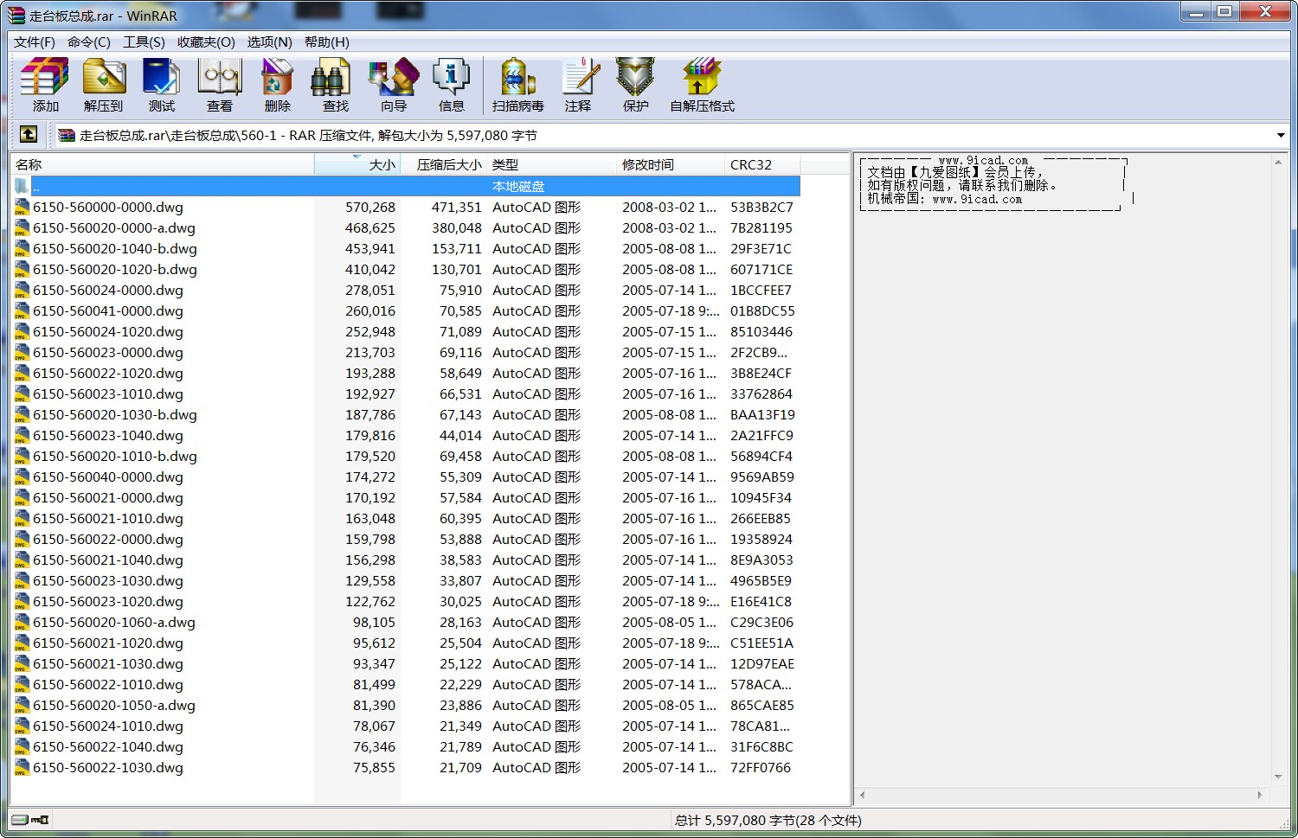Sort by CRC32 column header
1298x838 pixels.
(x=762, y=164)
